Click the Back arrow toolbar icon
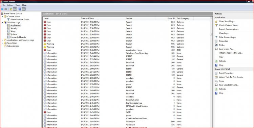The width and height of the screenshot is (254, 128). click(x=2, y=9)
